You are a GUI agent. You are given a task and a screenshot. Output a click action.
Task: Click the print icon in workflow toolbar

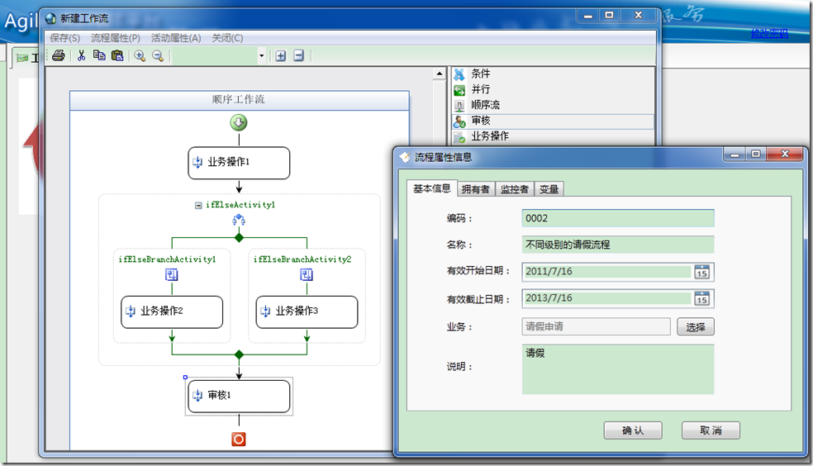[59, 55]
